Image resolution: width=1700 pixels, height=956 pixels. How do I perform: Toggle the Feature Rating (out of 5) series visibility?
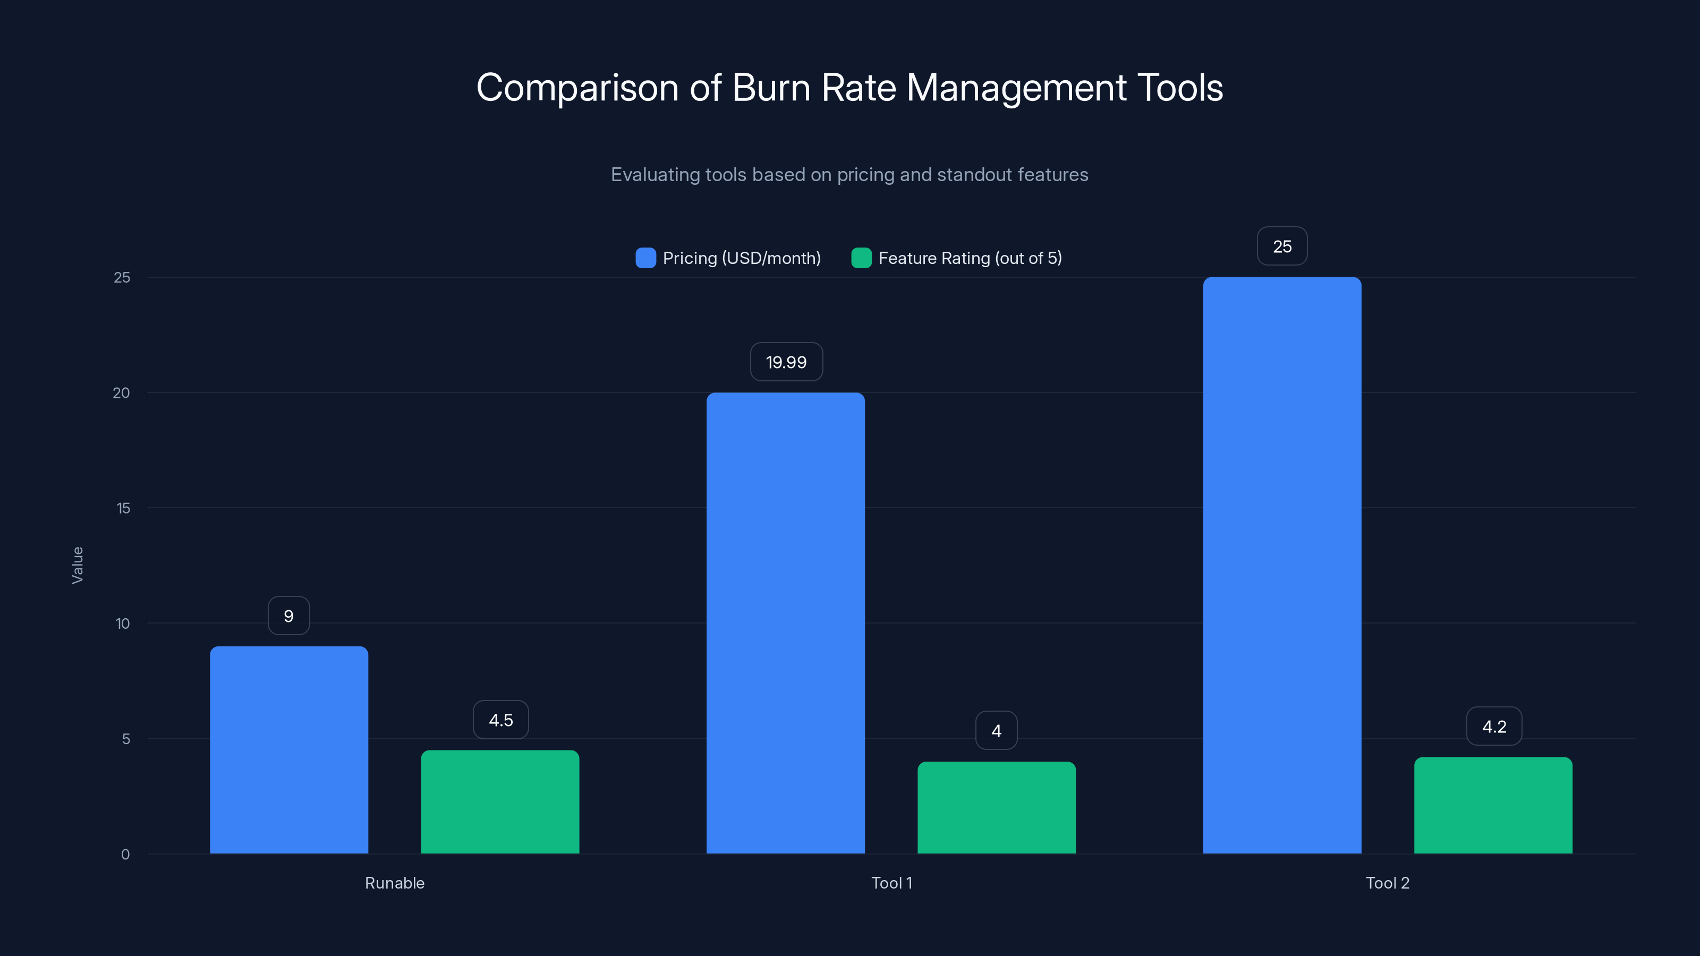point(970,258)
